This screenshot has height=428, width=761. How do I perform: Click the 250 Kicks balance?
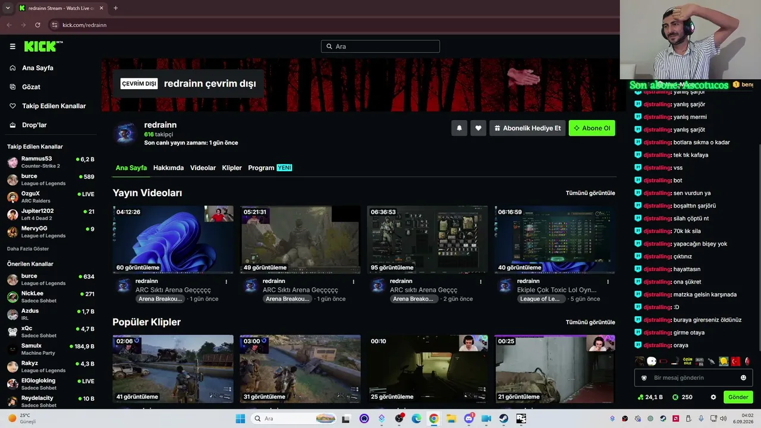pyautogui.click(x=683, y=397)
